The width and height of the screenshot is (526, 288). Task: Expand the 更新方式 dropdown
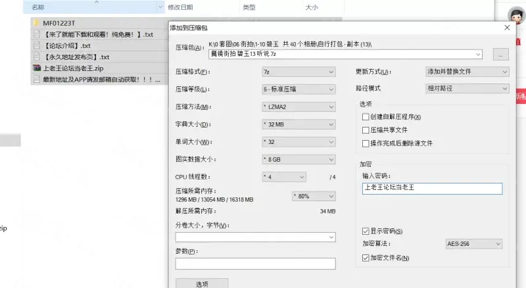point(467,72)
